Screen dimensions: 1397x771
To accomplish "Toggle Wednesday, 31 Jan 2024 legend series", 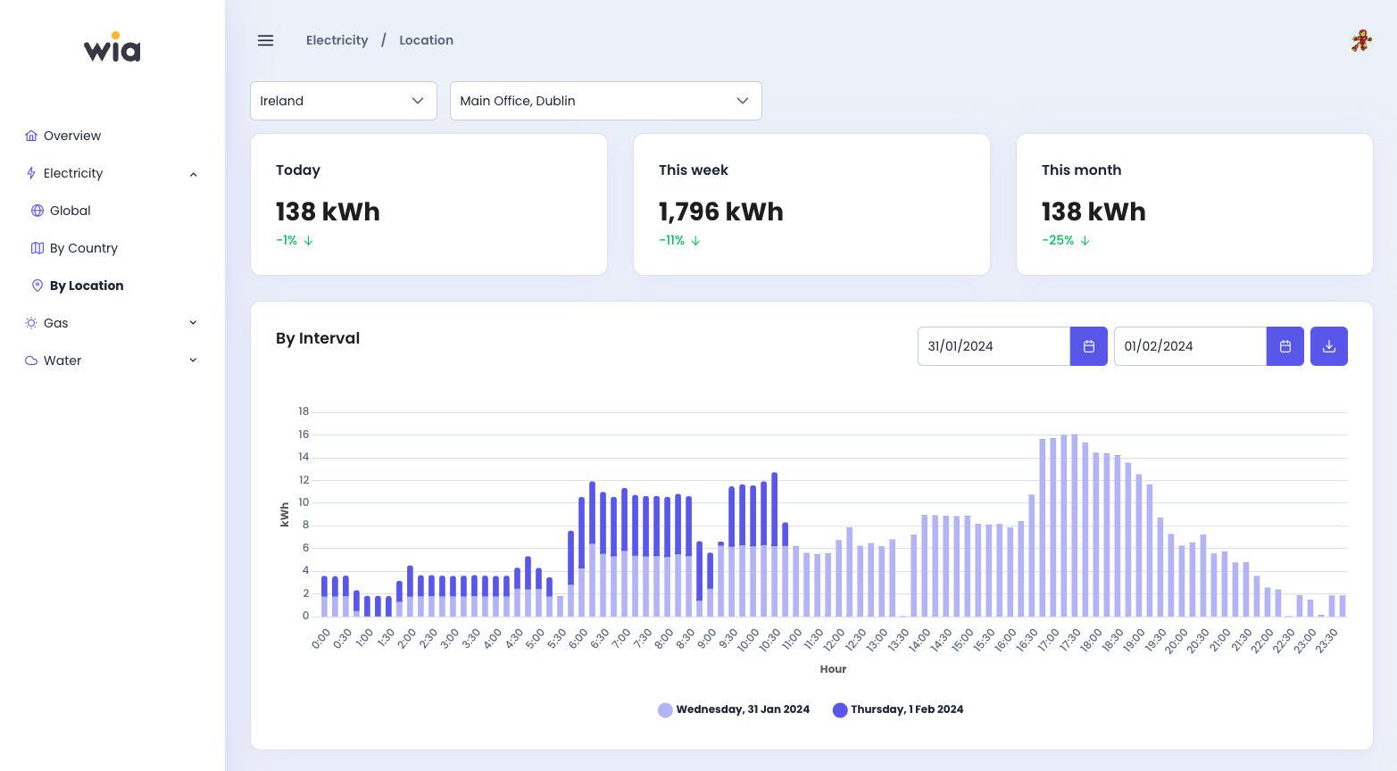I will coord(734,710).
